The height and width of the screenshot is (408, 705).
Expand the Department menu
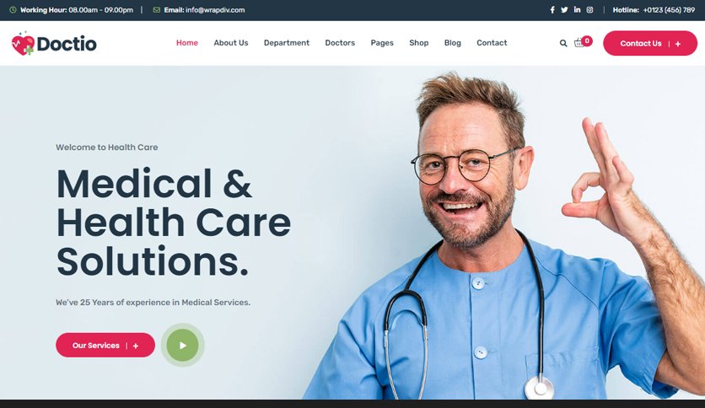click(287, 43)
